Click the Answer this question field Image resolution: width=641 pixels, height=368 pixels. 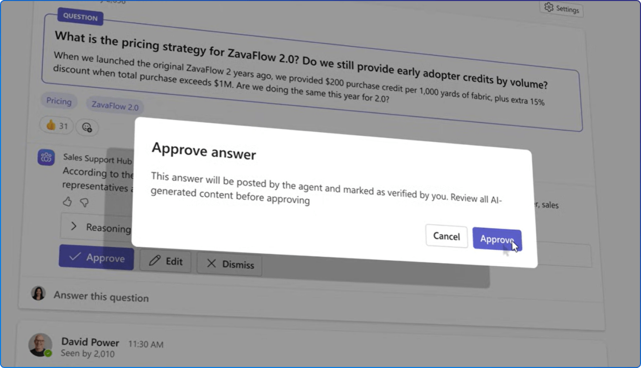(x=101, y=296)
